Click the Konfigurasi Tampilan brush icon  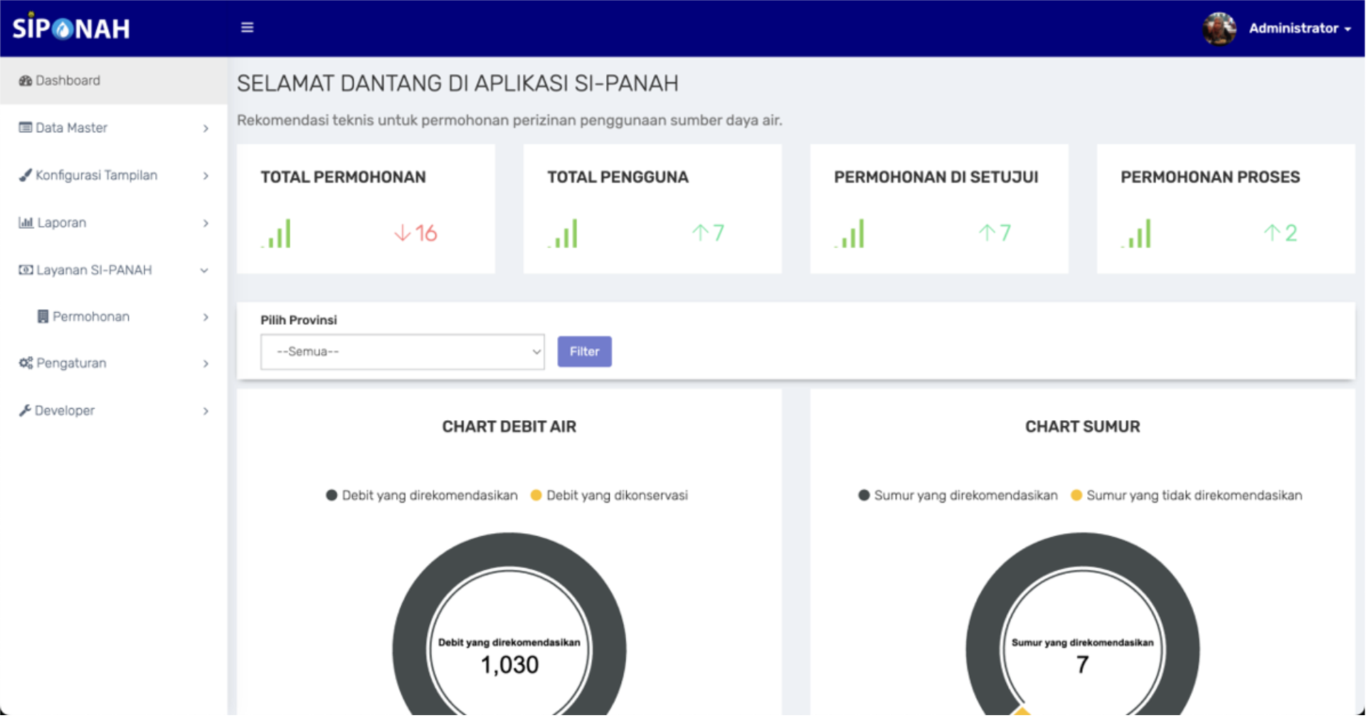click(x=26, y=174)
